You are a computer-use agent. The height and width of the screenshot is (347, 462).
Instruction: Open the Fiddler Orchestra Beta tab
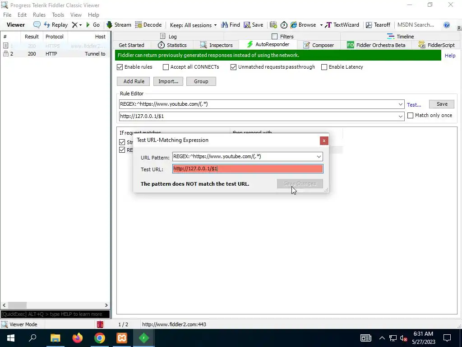click(376, 45)
